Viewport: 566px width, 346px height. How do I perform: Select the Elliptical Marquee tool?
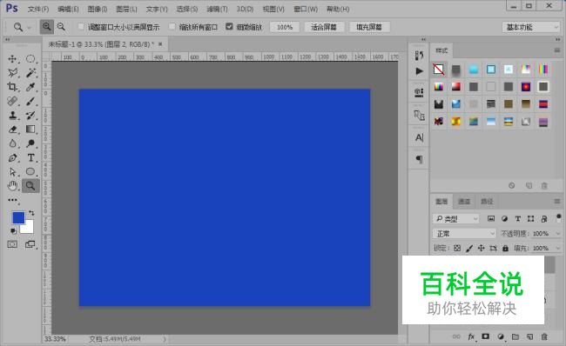[x=30, y=59]
